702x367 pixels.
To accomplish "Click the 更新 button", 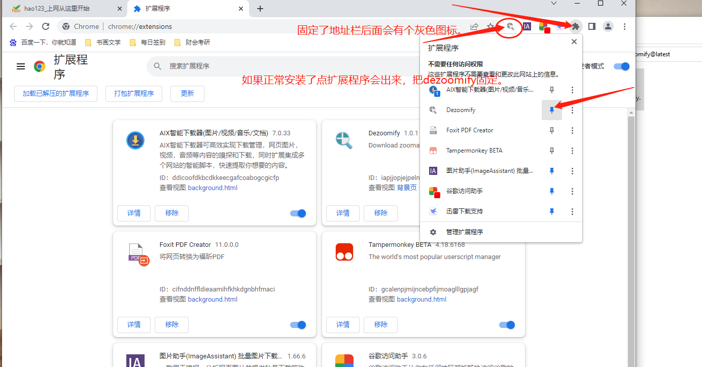I will pos(187,94).
